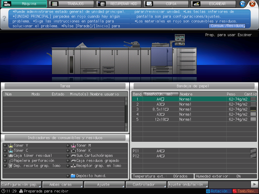Image resolution: width=259 pixels, height=194 pixels.
Task: Open the Ajuste ondulación menu
Action: click(188, 184)
